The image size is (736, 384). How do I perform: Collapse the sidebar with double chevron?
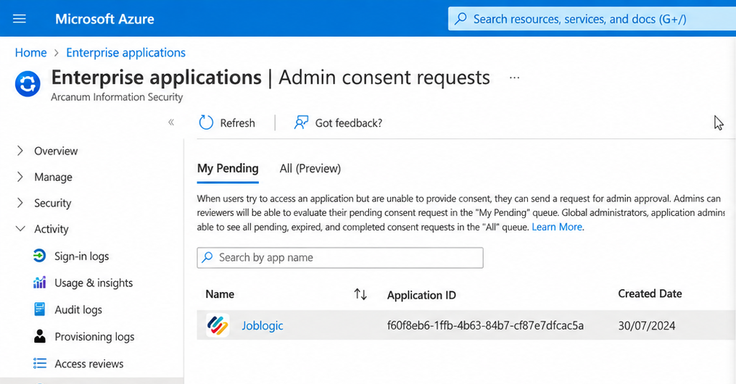pos(171,122)
